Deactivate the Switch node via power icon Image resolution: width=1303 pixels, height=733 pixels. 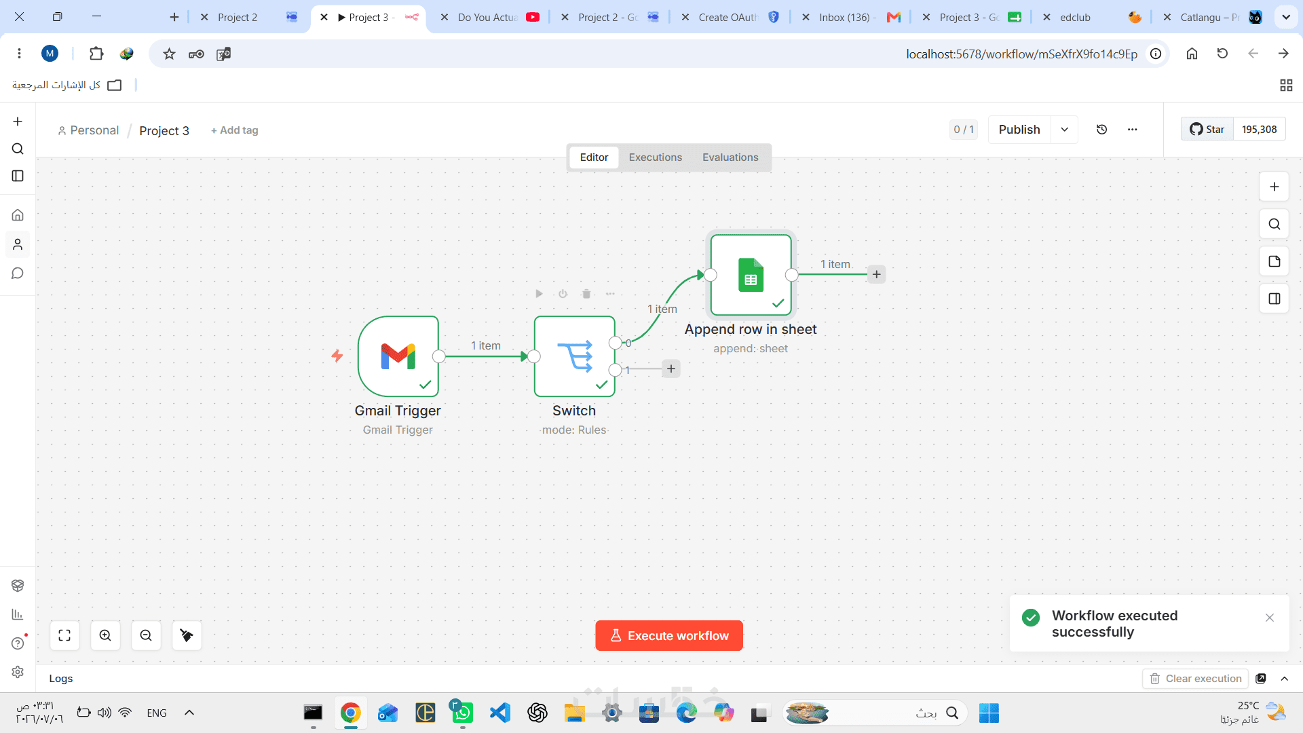point(563,294)
